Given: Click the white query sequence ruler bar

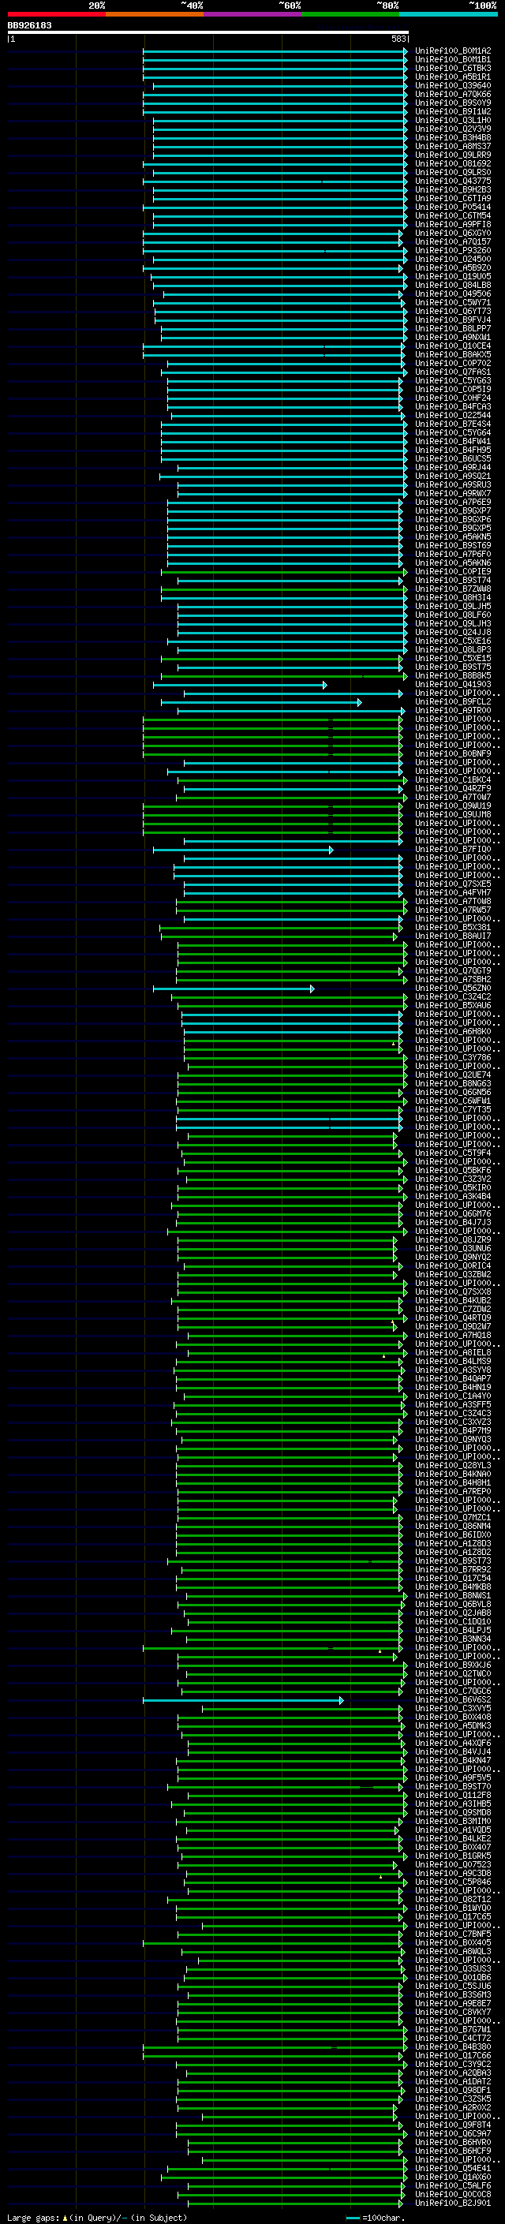Looking at the screenshot, I should pyautogui.click(x=208, y=33).
